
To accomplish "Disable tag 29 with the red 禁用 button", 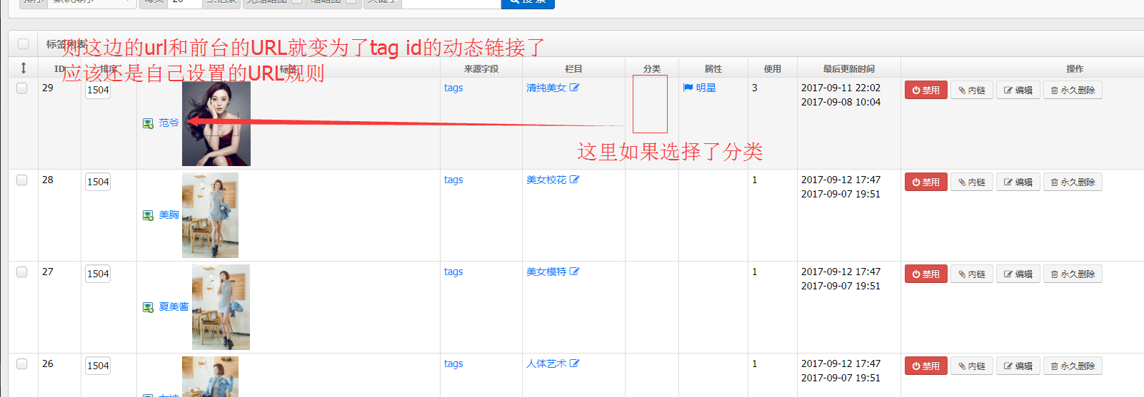I will coord(926,91).
